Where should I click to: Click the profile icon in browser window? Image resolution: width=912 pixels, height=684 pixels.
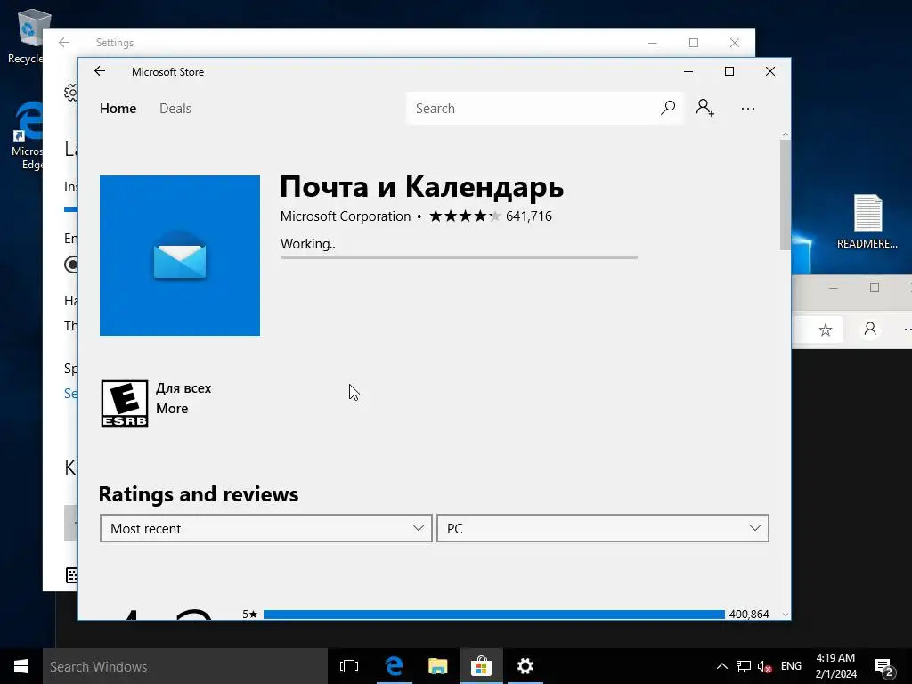(870, 330)
